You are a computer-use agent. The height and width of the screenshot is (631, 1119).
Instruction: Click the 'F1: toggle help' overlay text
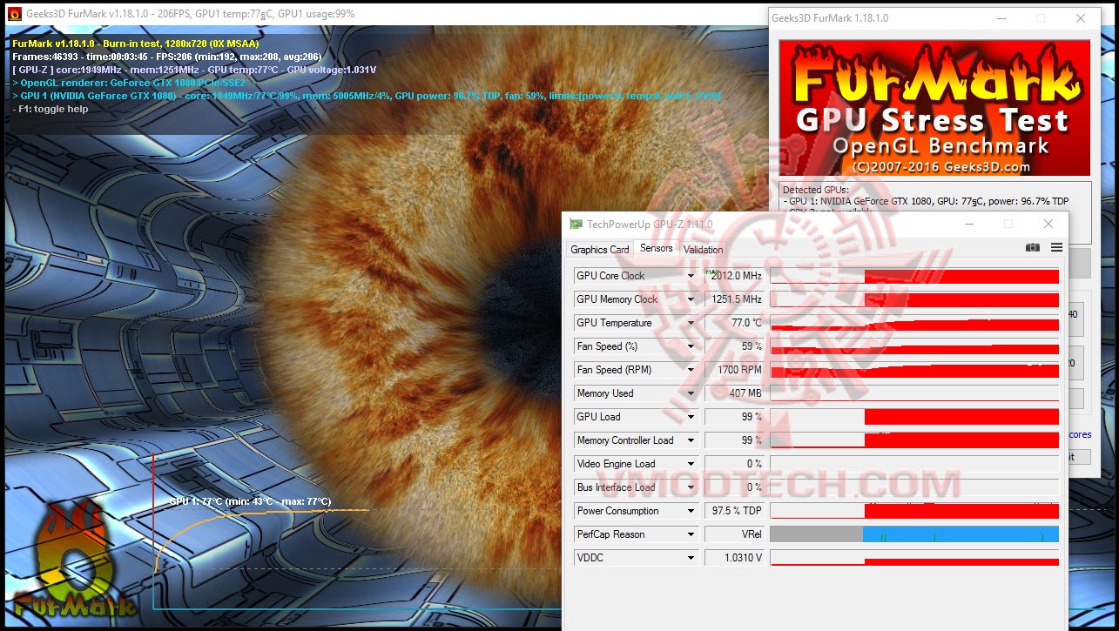(51, 109)
